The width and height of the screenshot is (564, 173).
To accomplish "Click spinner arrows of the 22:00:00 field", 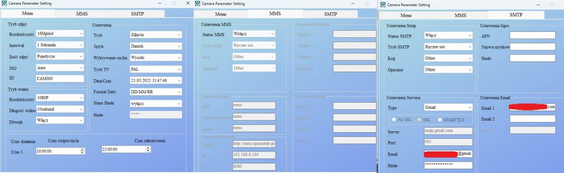I will [149, 149].
